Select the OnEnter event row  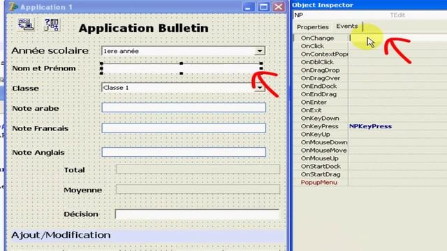click(x=370, y=102)
